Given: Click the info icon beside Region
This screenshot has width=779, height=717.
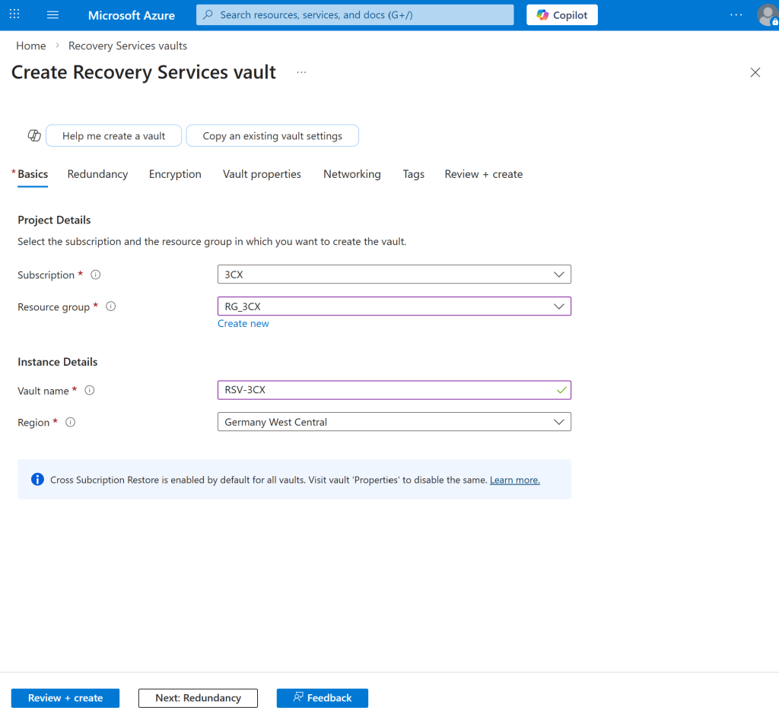Looking at the screenshot, I should [x=71, y=423].
